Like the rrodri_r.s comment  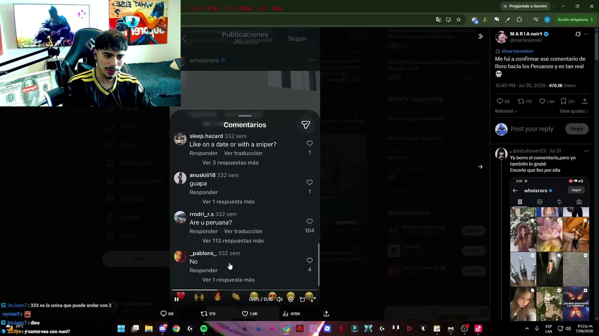tap(309, 222)
